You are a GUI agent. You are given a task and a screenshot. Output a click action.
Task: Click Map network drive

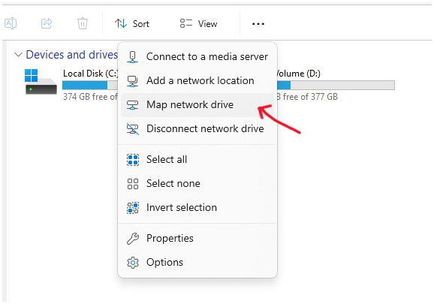pos(197,105)
